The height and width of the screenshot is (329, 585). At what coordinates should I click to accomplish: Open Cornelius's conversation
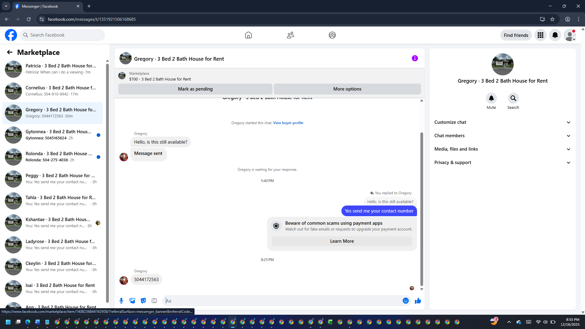52,91
